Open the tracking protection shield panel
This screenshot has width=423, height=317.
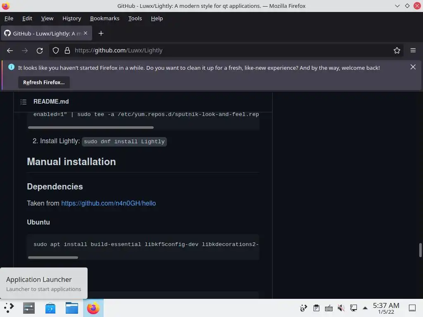(56, 50)
